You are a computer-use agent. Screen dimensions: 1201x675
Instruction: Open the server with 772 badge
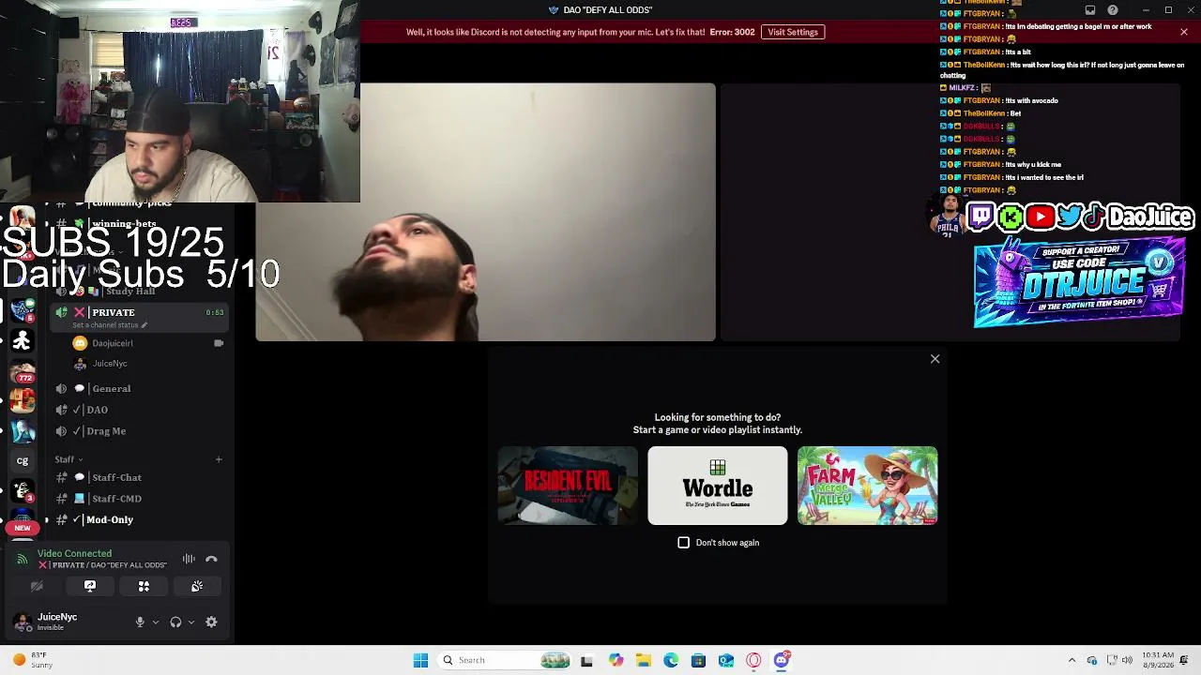coord(23,371)
